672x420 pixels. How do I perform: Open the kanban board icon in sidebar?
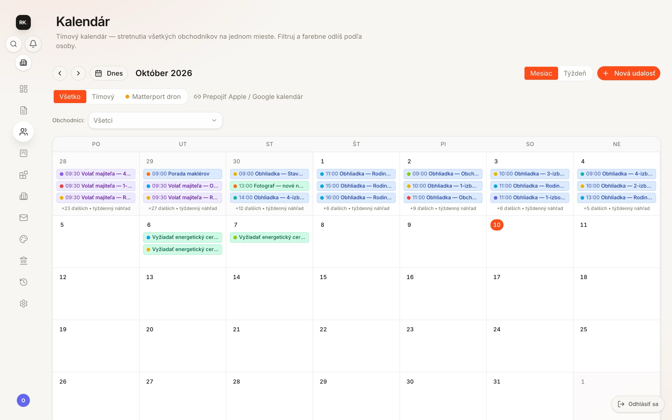point(24,153)
